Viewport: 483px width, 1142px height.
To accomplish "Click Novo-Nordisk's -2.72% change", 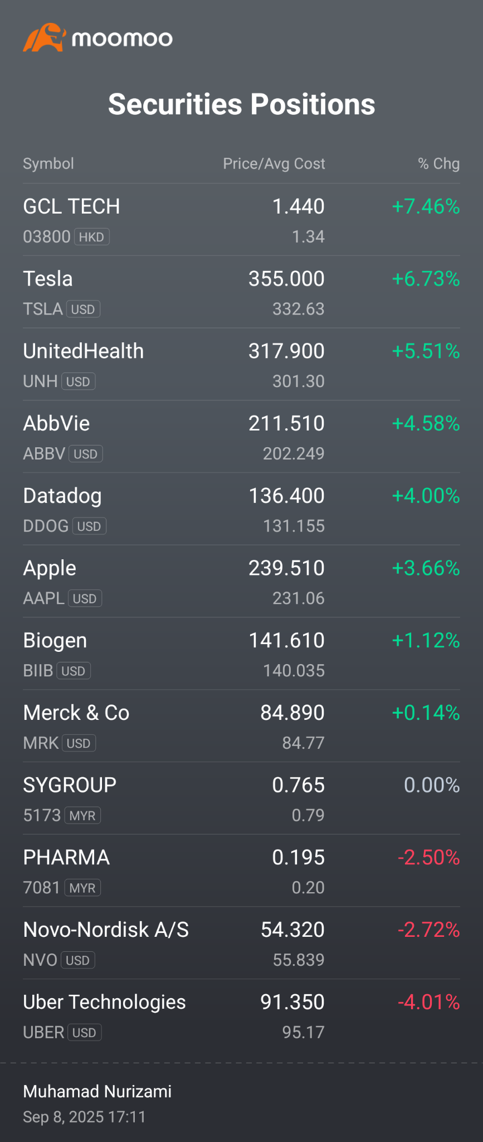I will tap(429, 930).
